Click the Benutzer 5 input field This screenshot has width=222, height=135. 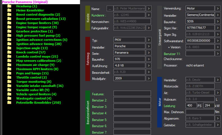click(x=132, y=119)
